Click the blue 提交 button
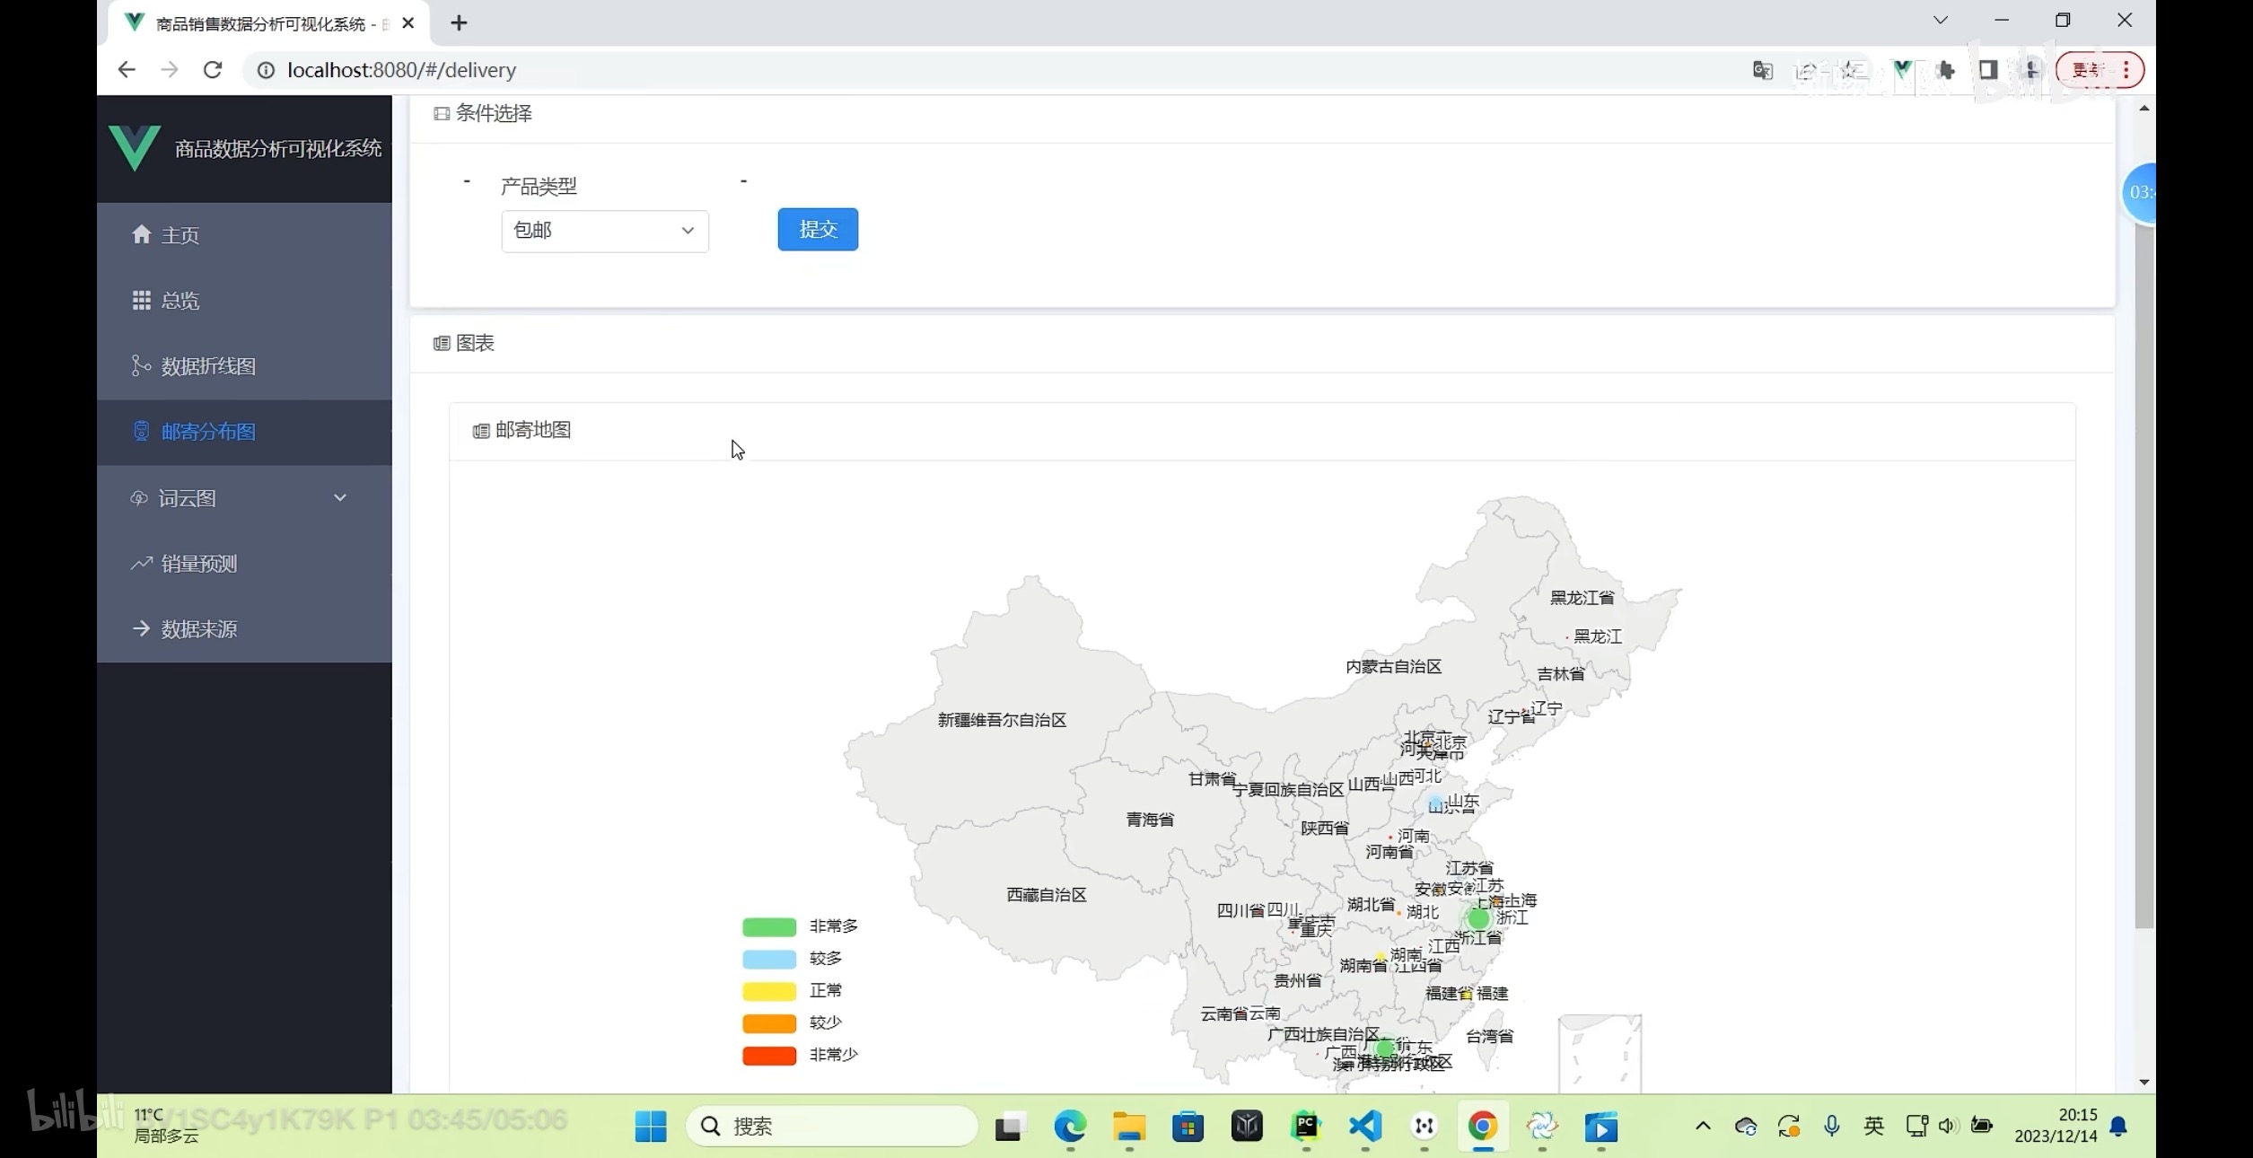The width and height of the screenshot is (2253, 1158). [x=817, y=229]
